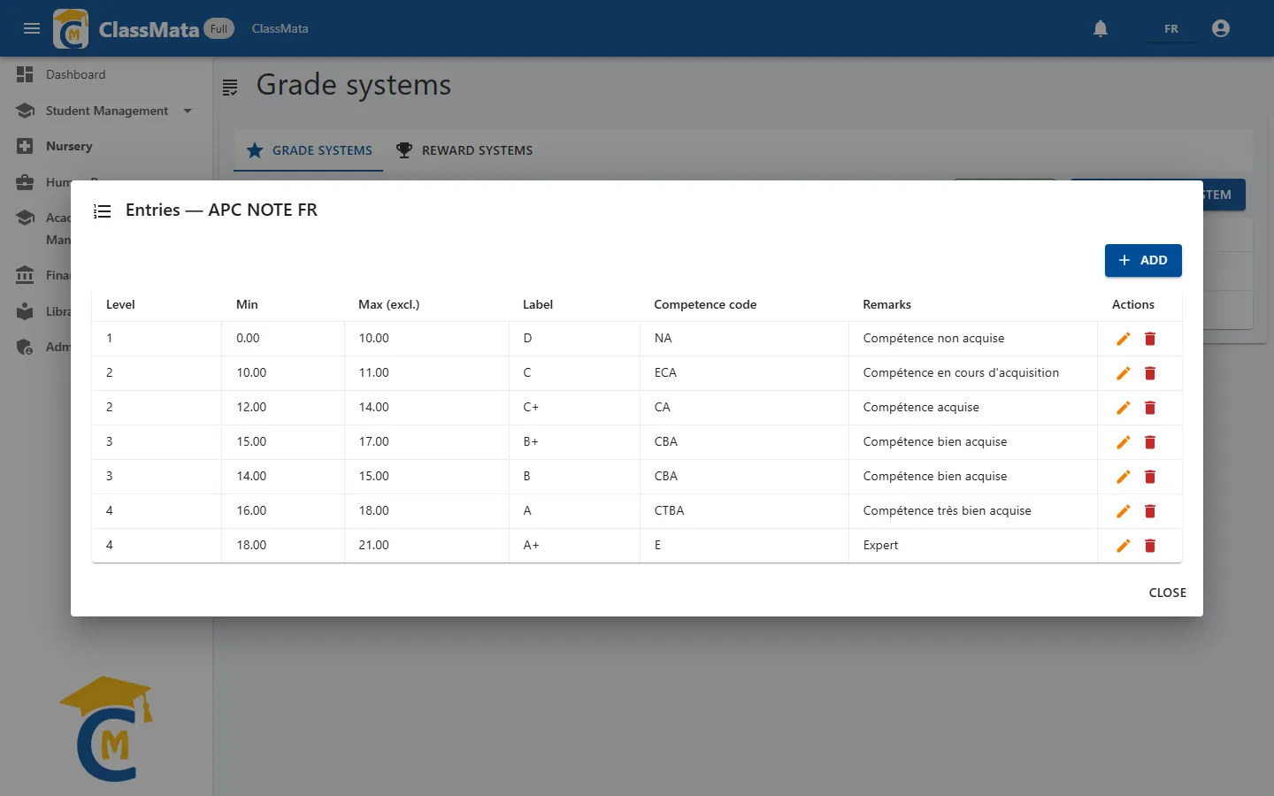Add a new grade entry
1274x796 pixels.
tap(1143, 260)
